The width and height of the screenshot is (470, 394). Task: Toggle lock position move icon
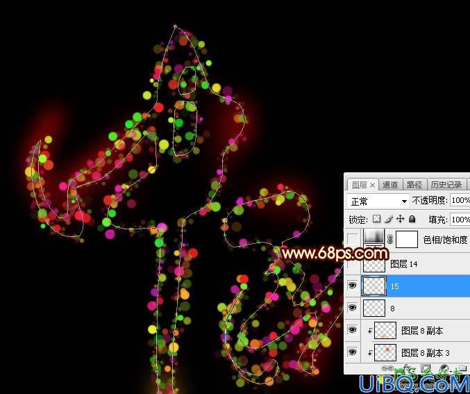[x=400, y=219]
